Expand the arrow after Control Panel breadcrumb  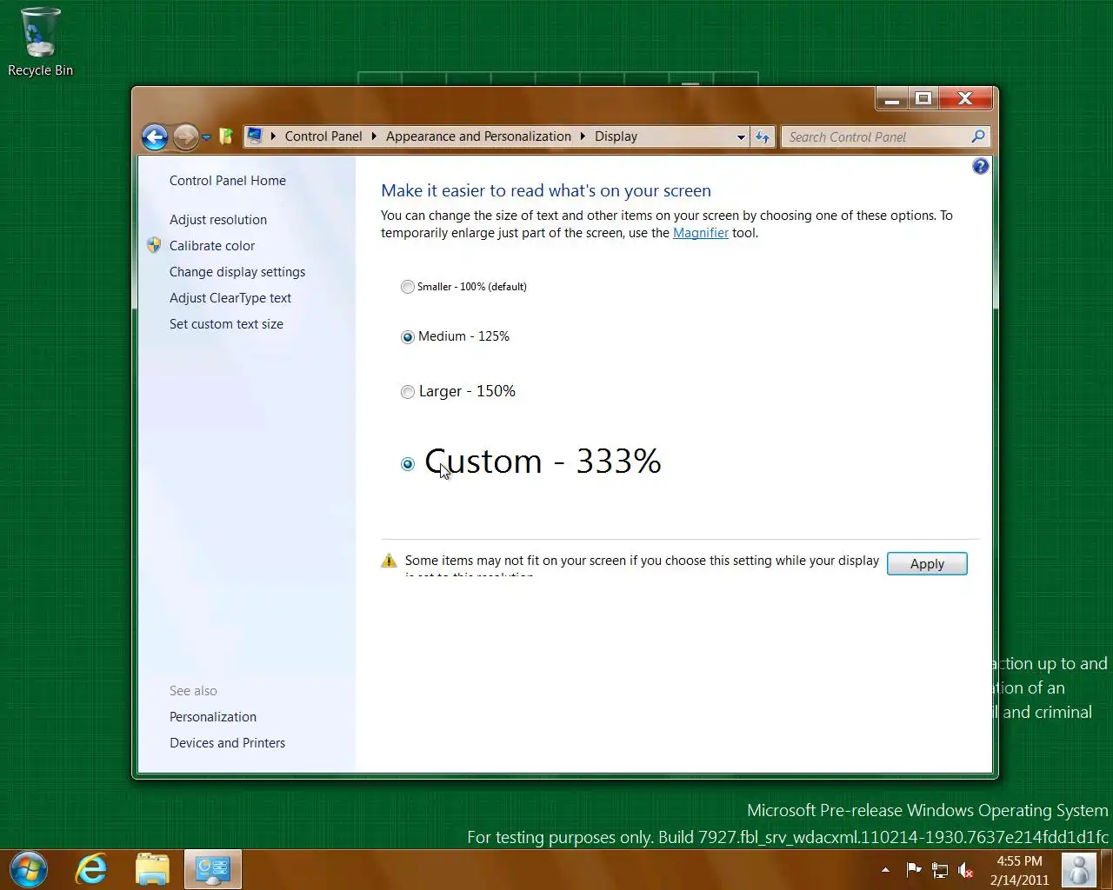coord(374,136)
